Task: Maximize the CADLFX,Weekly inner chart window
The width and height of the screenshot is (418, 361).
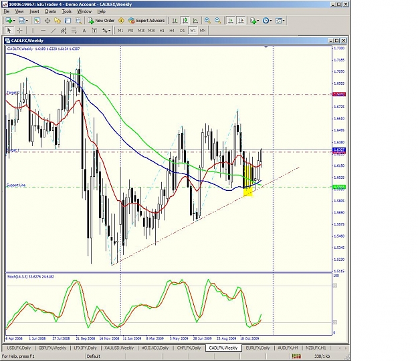Action: click(x=337, y=41)
